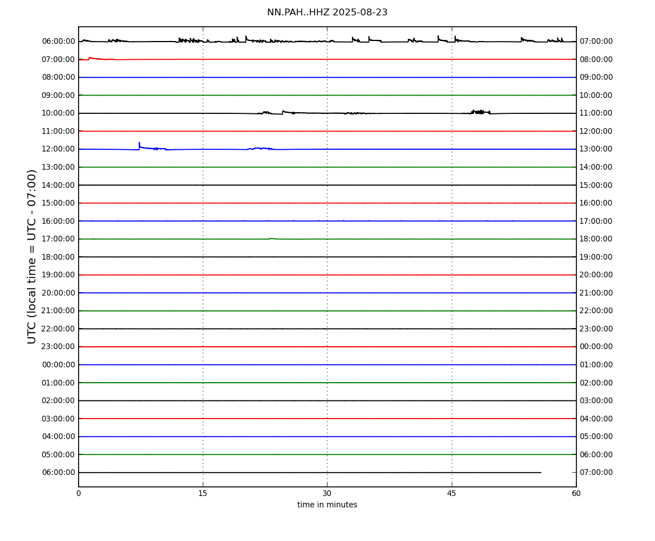Screen dimensions: 655x541
Task: Click right-axis label 11:00:00 ending black trace
Action: click(x=596, y=113)
